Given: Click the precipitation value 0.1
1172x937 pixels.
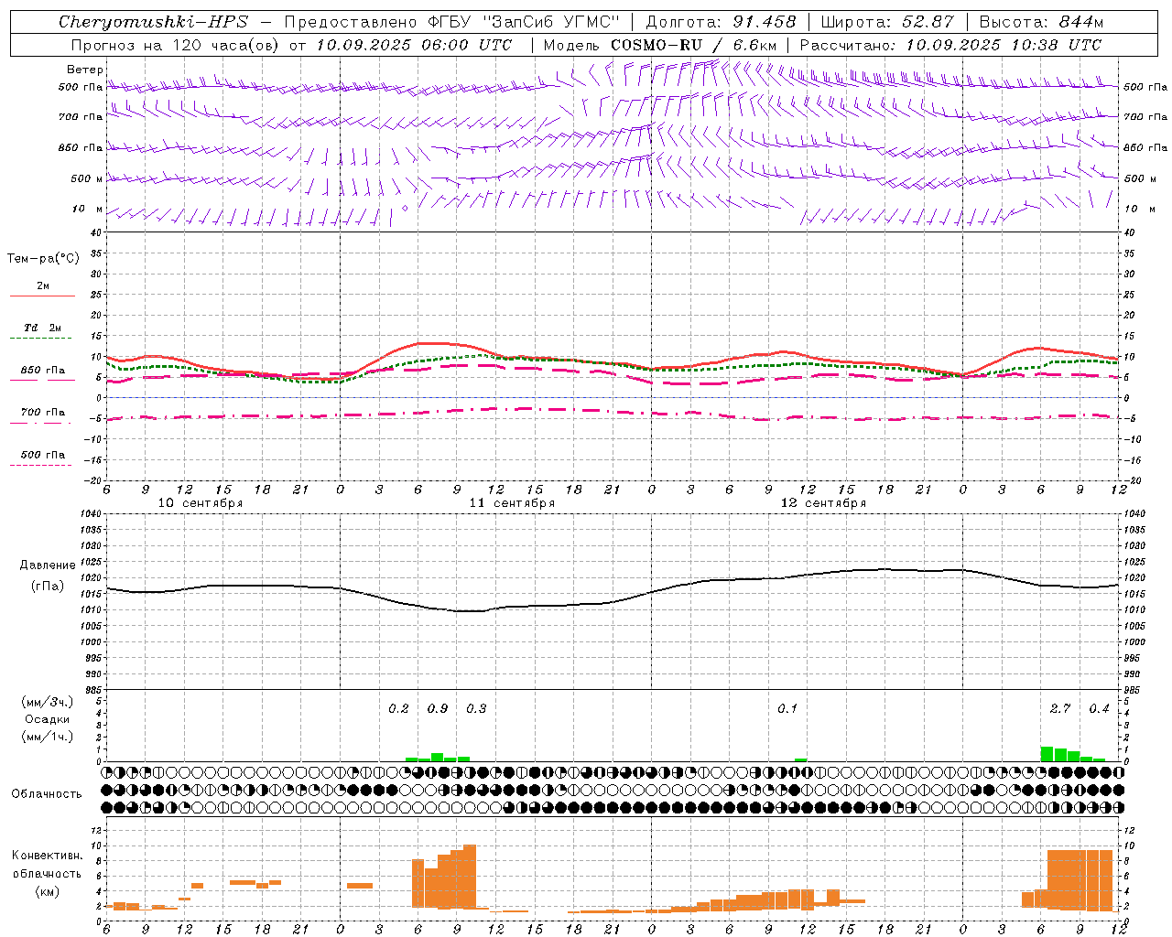Looking at the screenshot, I should [x=787, y=708].
